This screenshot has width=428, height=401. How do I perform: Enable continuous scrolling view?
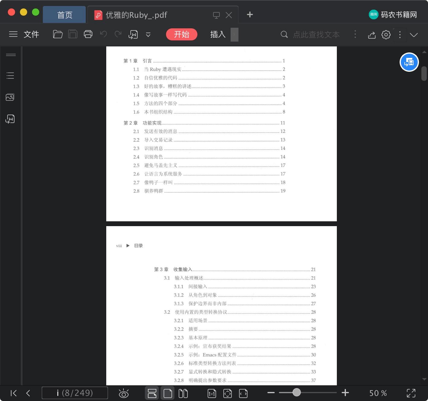152,393
